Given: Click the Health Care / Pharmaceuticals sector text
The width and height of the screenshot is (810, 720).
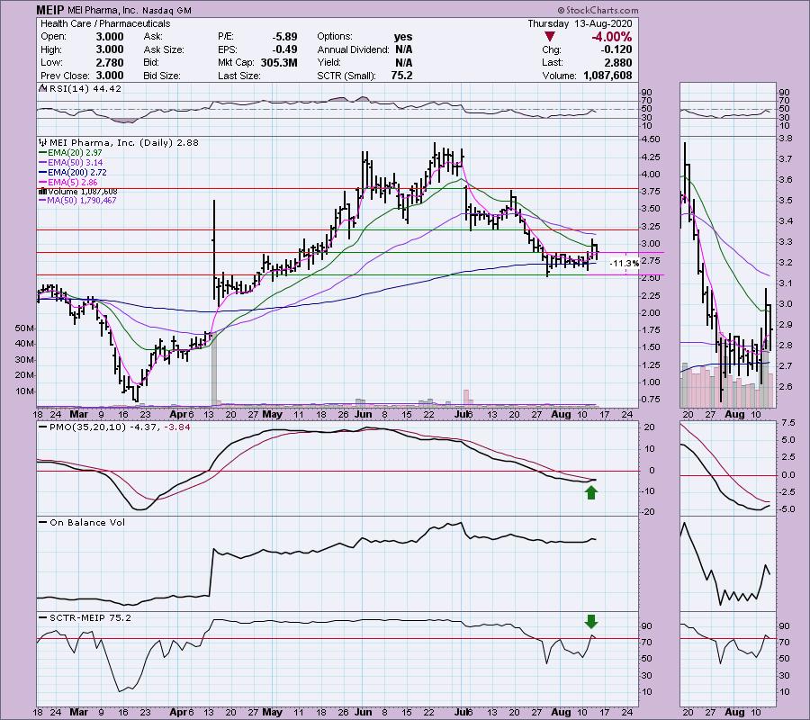Looking at the screenshot, I should 105,23.
